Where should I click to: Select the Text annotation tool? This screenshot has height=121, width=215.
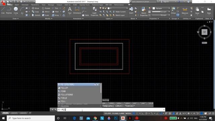pos(70,11)
